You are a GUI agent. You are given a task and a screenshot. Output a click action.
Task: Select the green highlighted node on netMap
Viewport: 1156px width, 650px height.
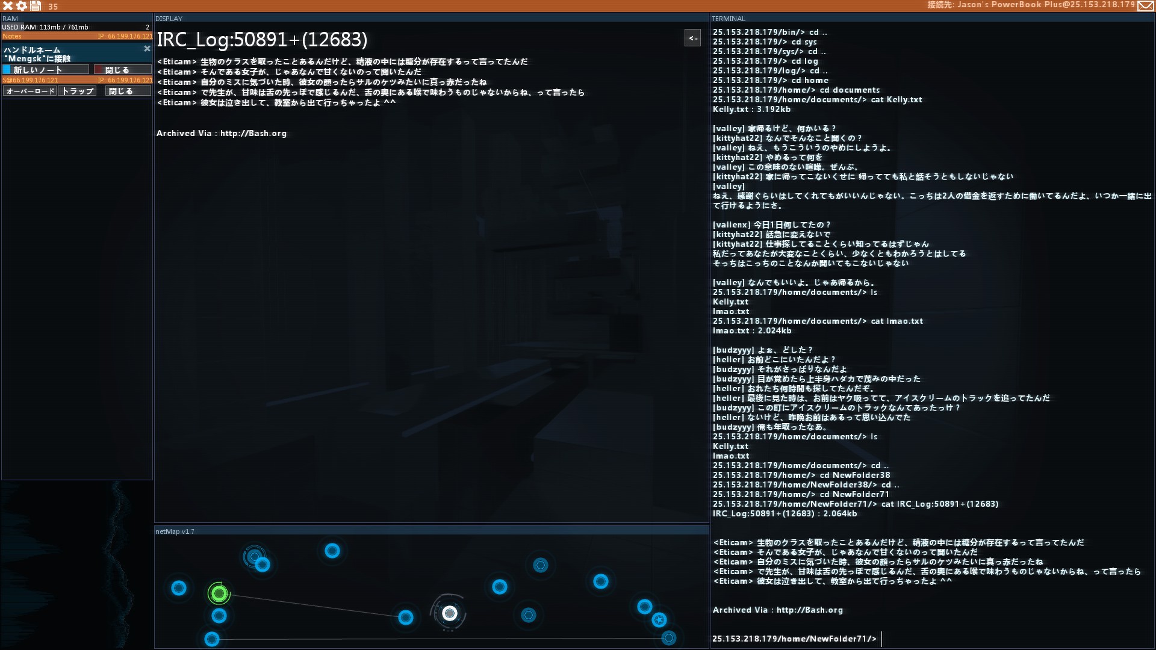pyautogui.click(x=218, y=593)
